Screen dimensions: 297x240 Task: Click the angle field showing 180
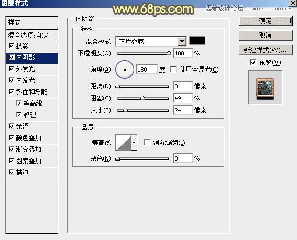147,70
